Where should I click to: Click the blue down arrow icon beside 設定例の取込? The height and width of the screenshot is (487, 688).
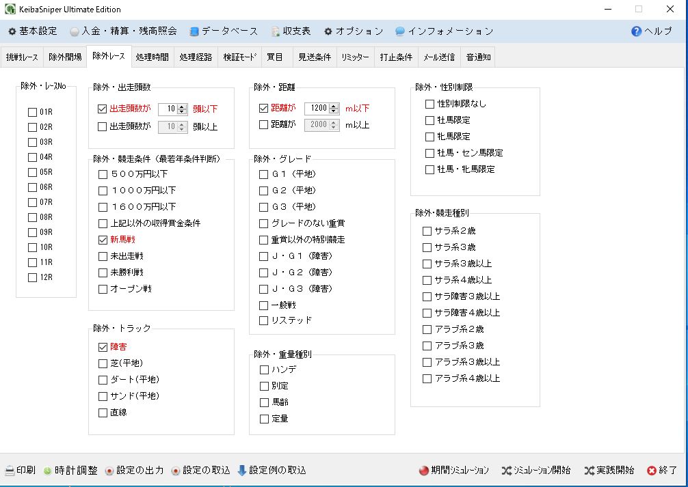242,471
